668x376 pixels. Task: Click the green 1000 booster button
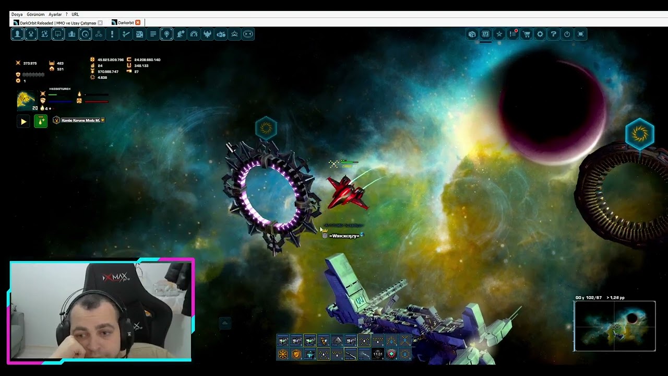(41, 121)
